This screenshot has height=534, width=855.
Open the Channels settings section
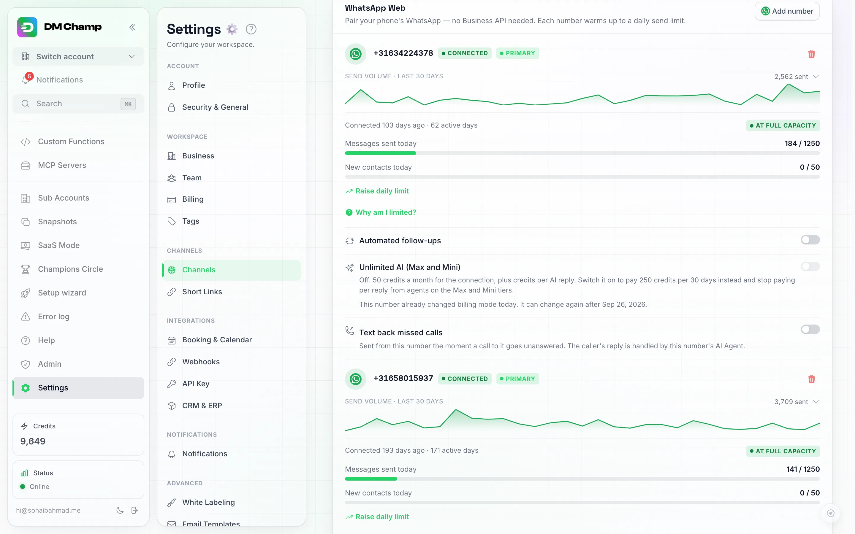pyautogui.click(x=232, y=270)
